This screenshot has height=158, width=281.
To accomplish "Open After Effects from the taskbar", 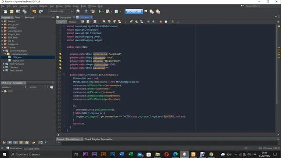I will click(94, 154).
